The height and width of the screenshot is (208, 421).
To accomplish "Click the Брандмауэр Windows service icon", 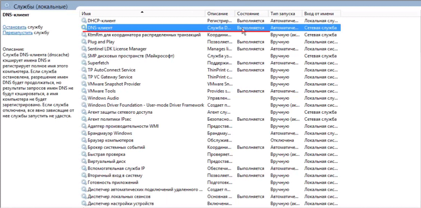I will [84, 133].
